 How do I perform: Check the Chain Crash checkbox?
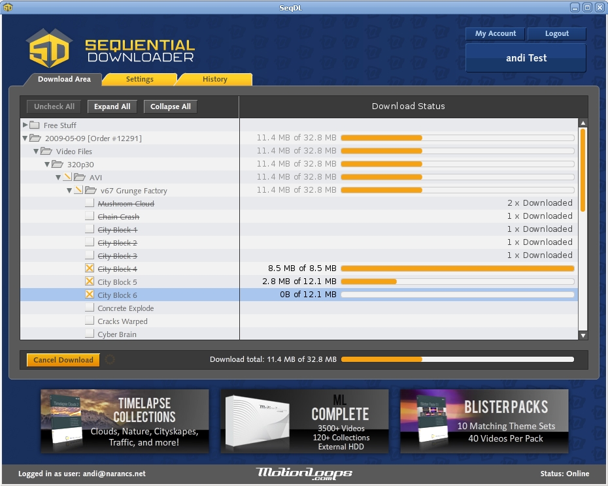pos(90,216)
